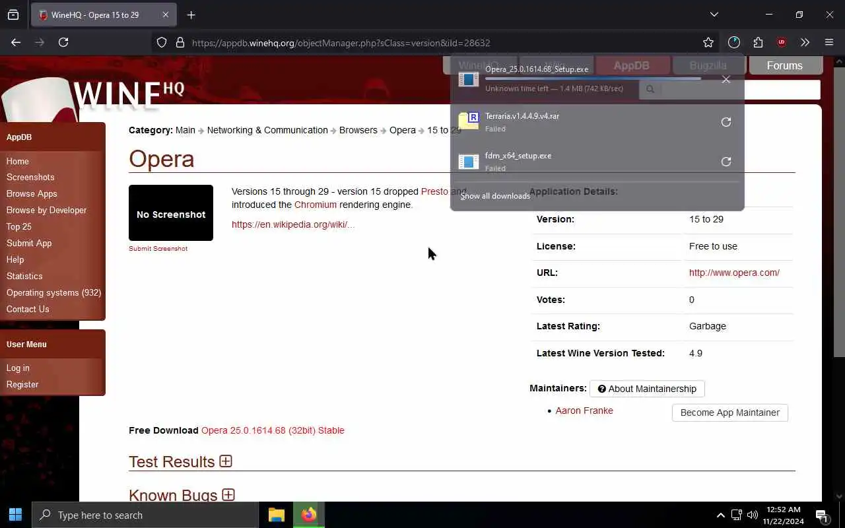Go back using the browser back arrow

[16, 42]
